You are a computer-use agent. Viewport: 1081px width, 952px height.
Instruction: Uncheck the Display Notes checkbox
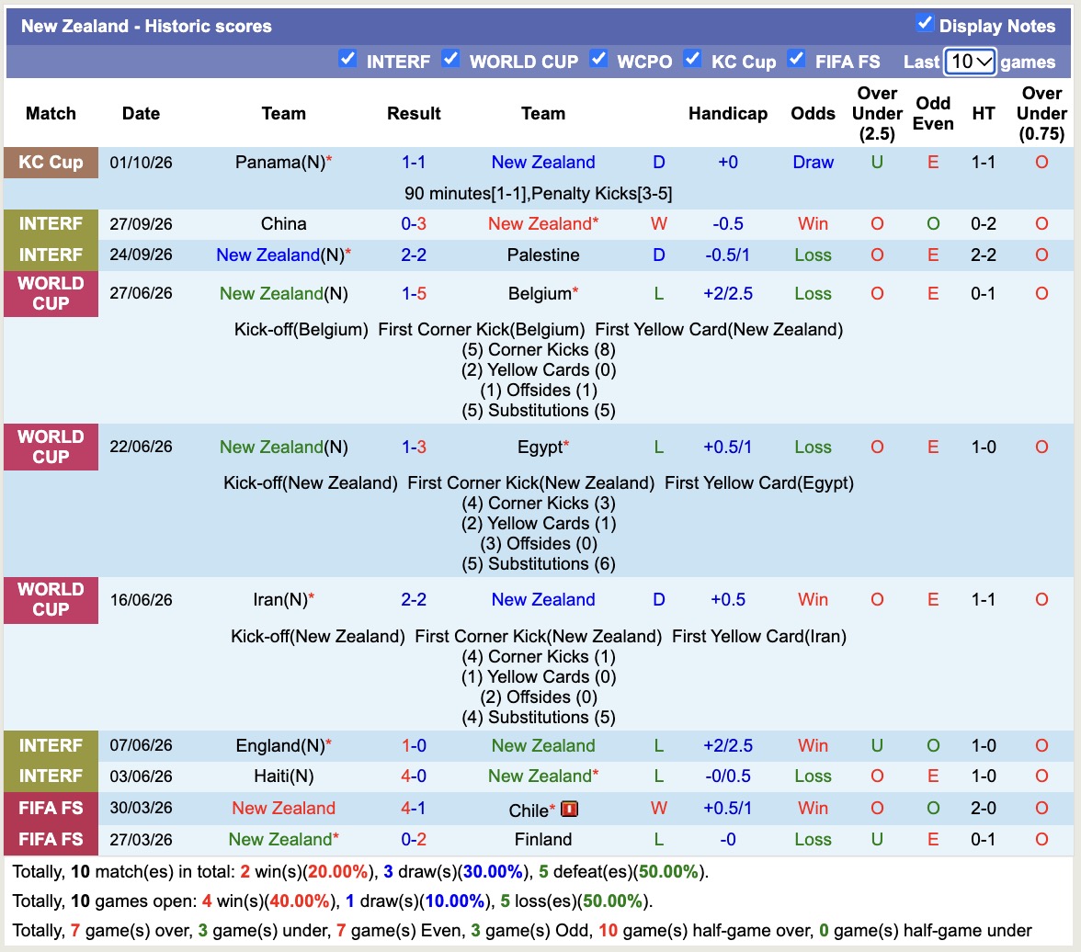coord(925,23)
